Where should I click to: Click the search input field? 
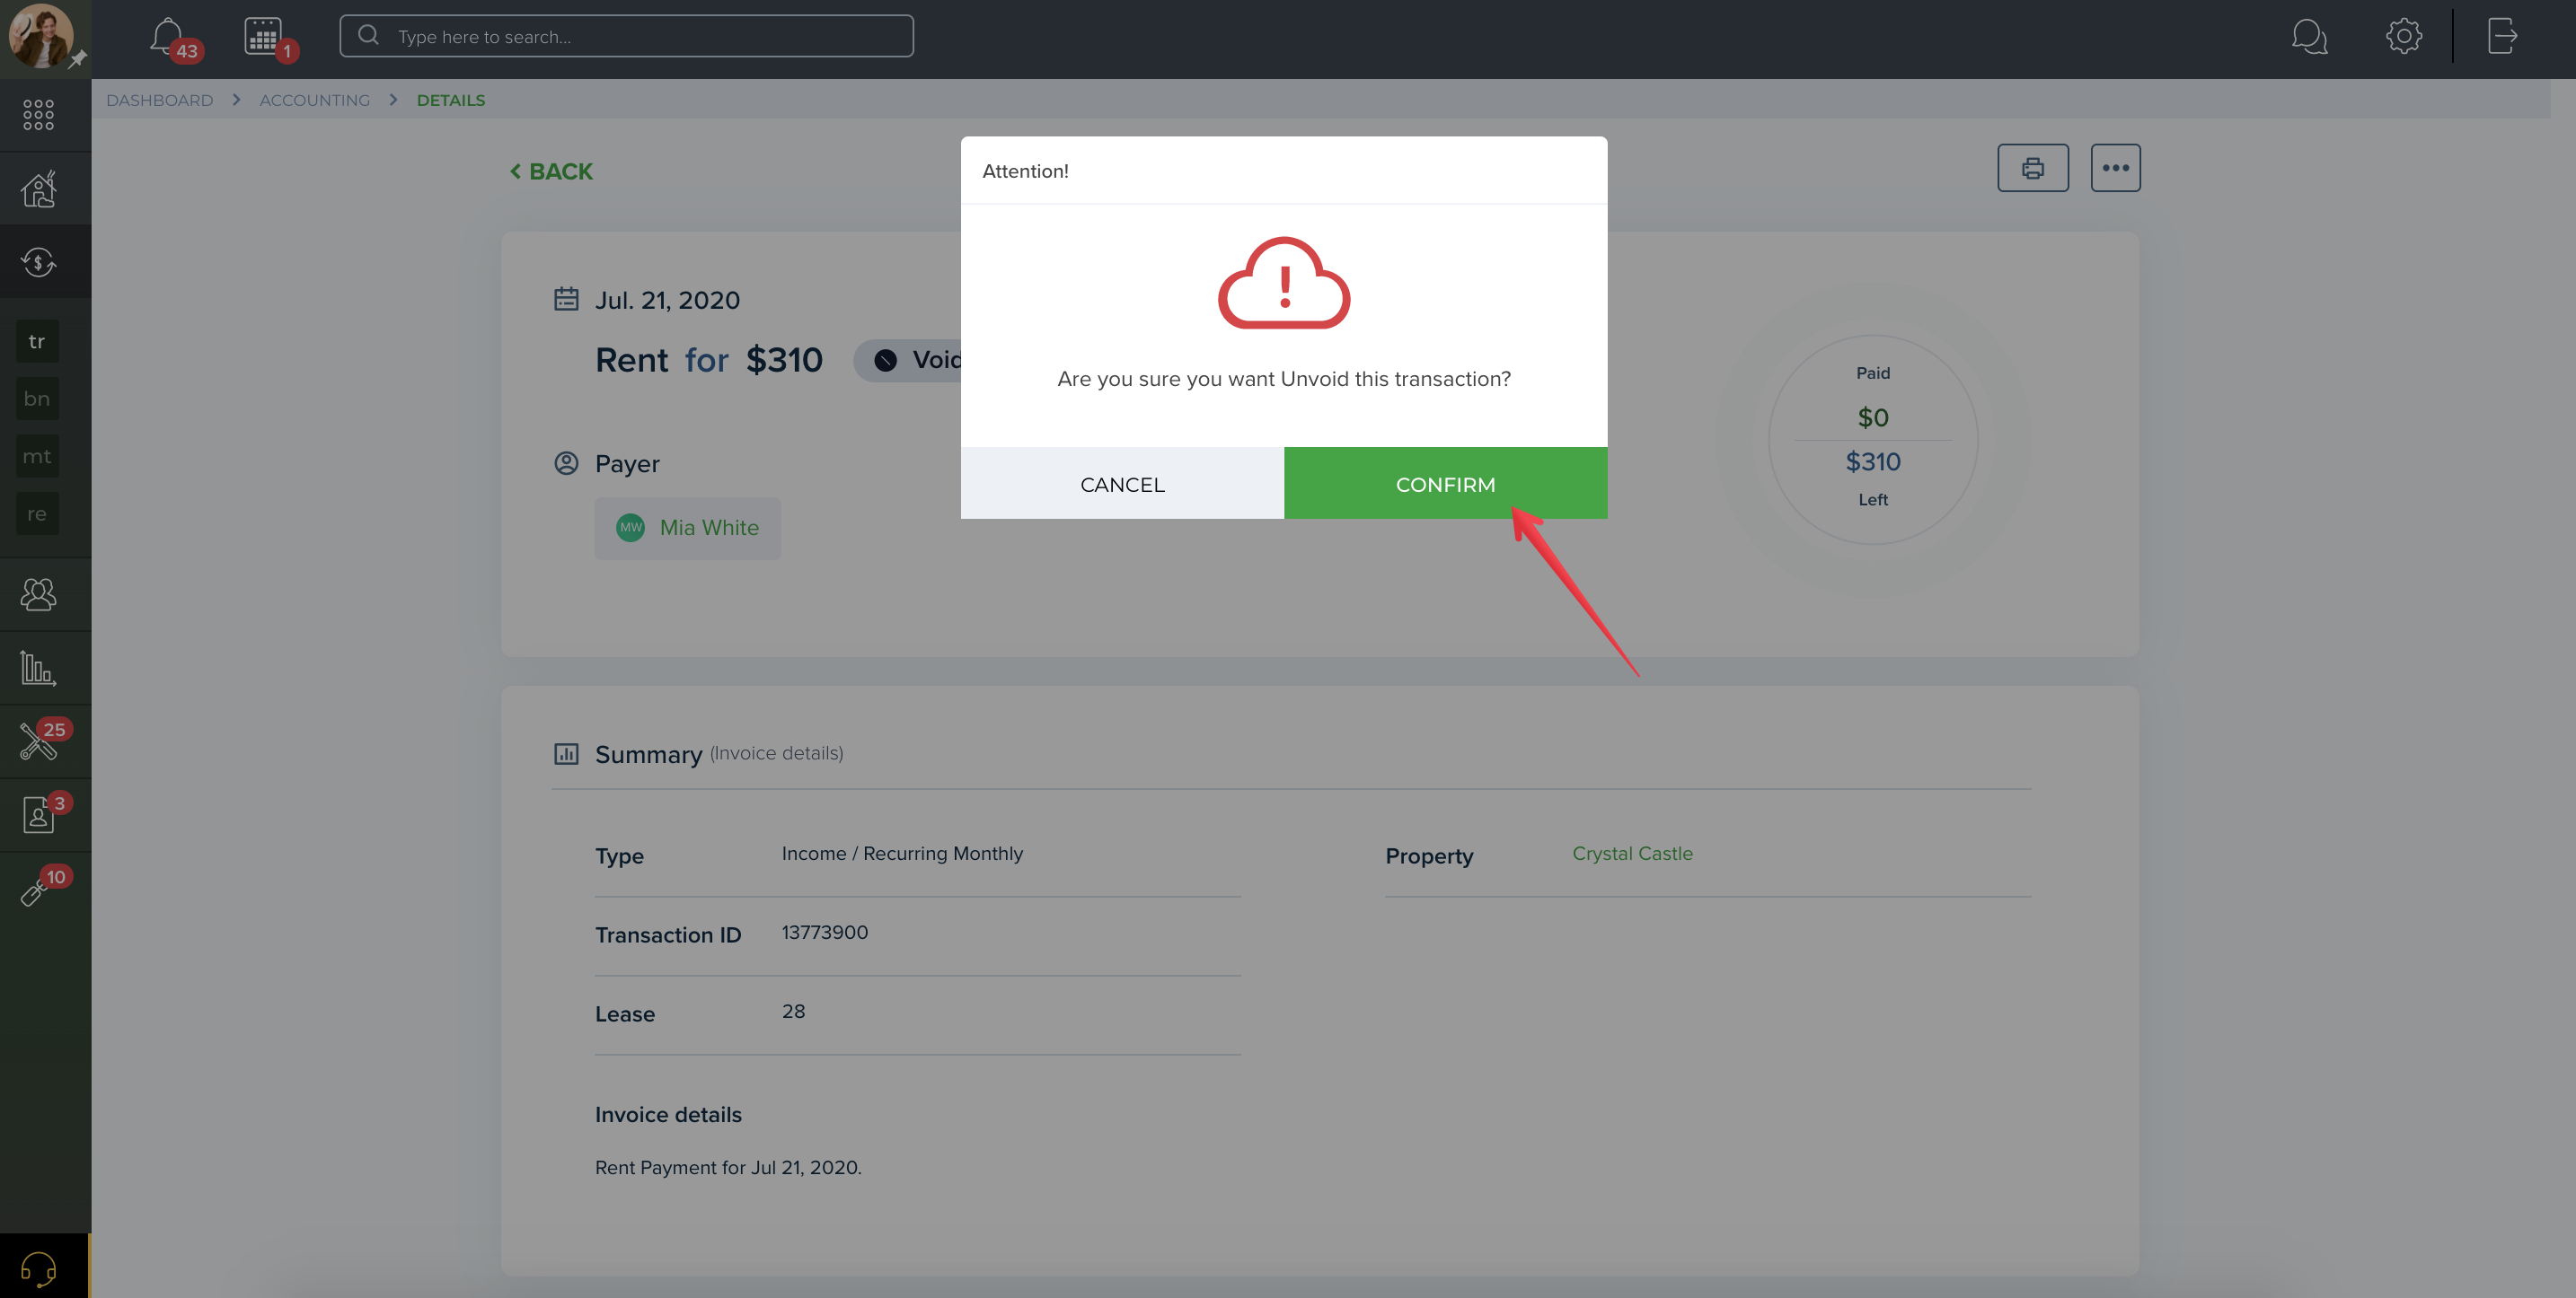point(626,36)
